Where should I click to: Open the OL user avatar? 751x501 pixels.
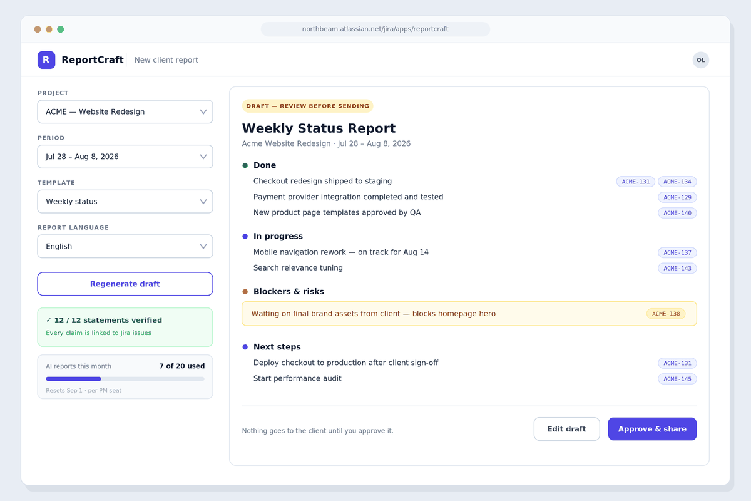(701, 60)
